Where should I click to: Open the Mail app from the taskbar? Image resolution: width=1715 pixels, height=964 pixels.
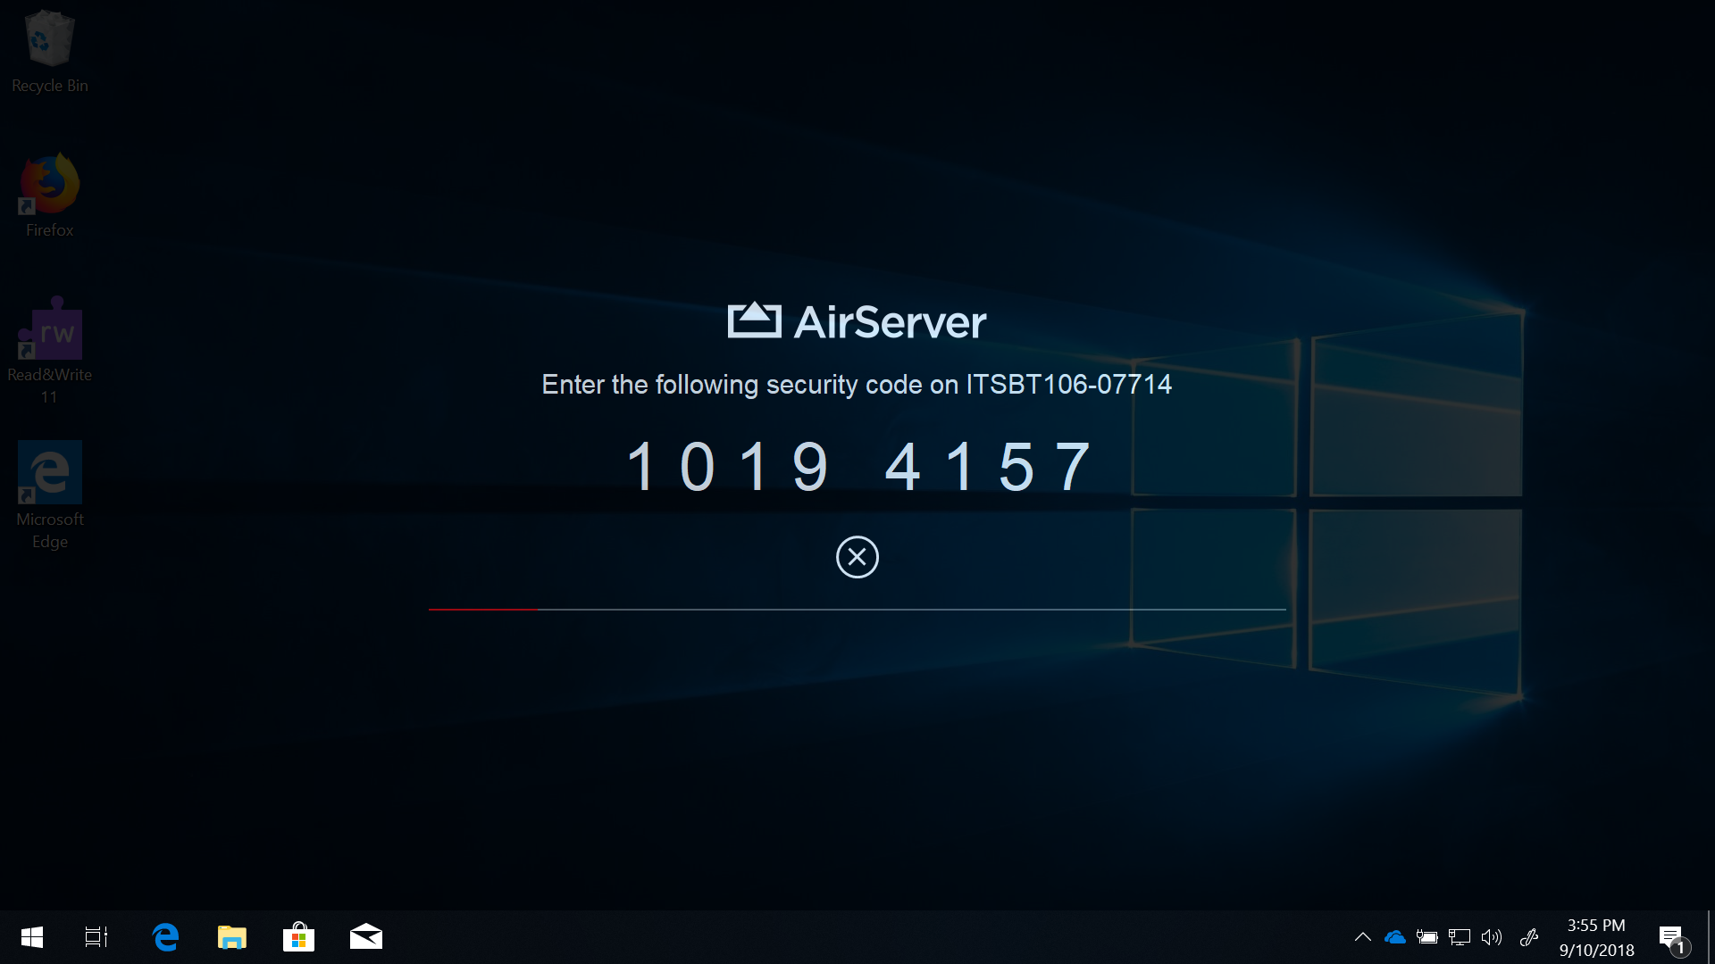366,937
